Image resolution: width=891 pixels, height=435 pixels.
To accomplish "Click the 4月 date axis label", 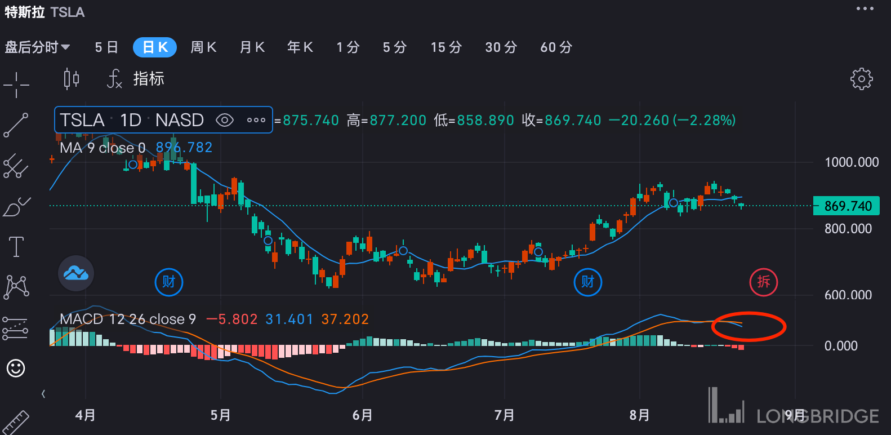I will (86, 415).
